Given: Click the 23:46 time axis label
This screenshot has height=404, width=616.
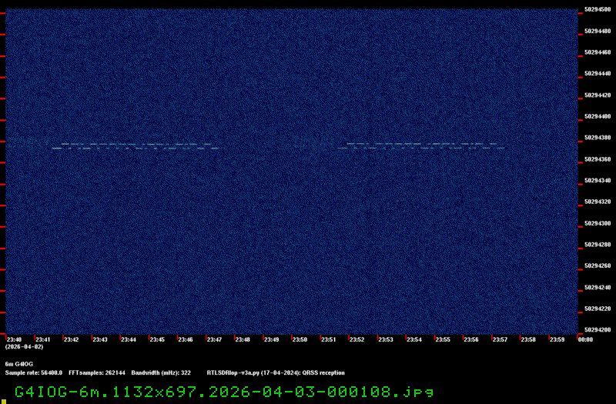Looking at the screenshot, I should (x=186, y=339).
